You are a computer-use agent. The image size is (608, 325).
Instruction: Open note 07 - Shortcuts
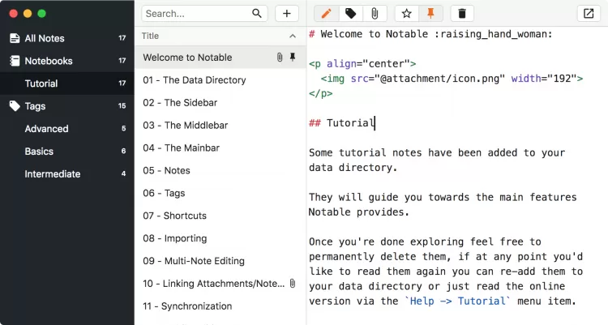pos(221,216)
